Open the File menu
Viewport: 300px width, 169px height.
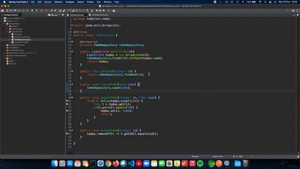33,2
